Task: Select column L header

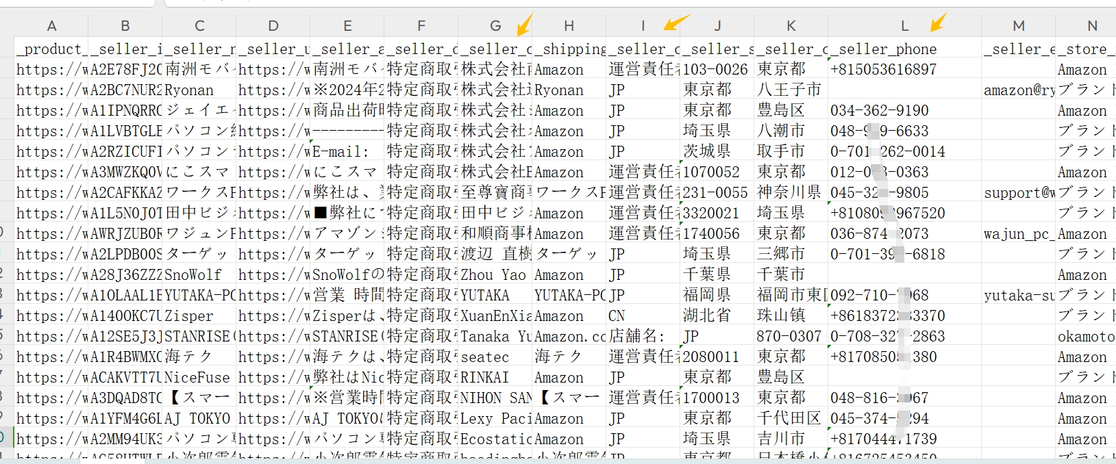Action: [x=905, y=26]
